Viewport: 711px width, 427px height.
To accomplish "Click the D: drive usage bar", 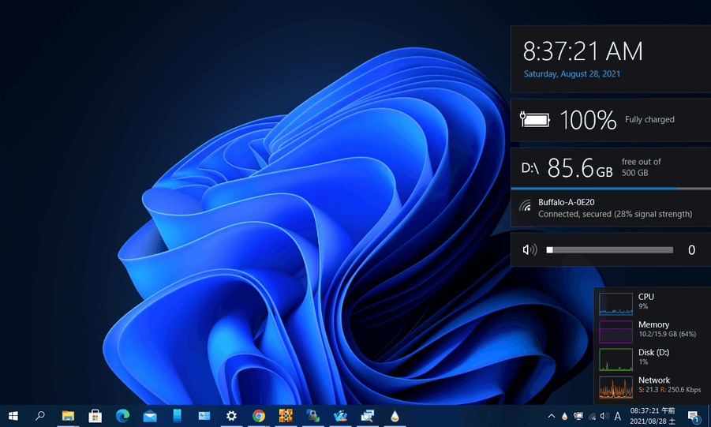I will 611,188.
